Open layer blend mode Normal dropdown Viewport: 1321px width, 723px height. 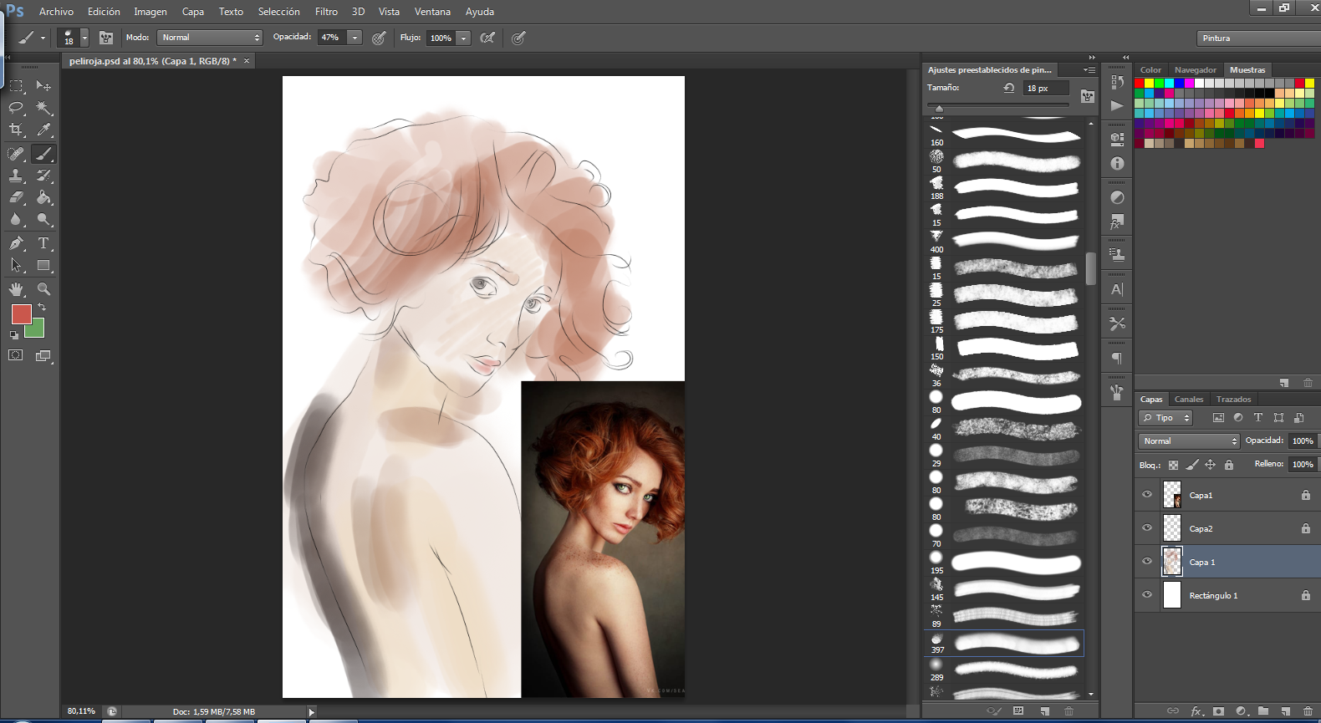coord(1188,440)
